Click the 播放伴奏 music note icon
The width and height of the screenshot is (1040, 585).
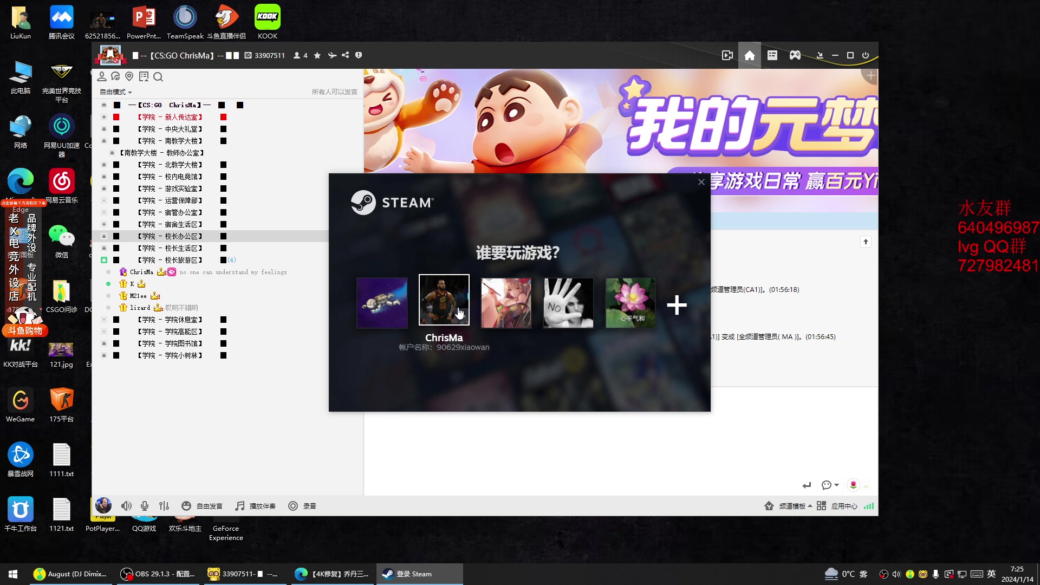(x=238, y=506)
